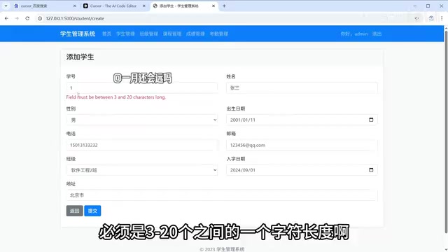Open the 班级 dropdown
Viewport: 448px width, 252px height.
tap(141, 170)
